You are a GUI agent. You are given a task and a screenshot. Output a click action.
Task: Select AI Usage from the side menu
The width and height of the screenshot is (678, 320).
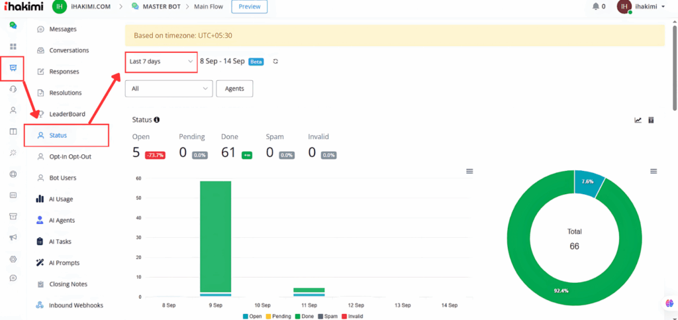tap(60, 199)
